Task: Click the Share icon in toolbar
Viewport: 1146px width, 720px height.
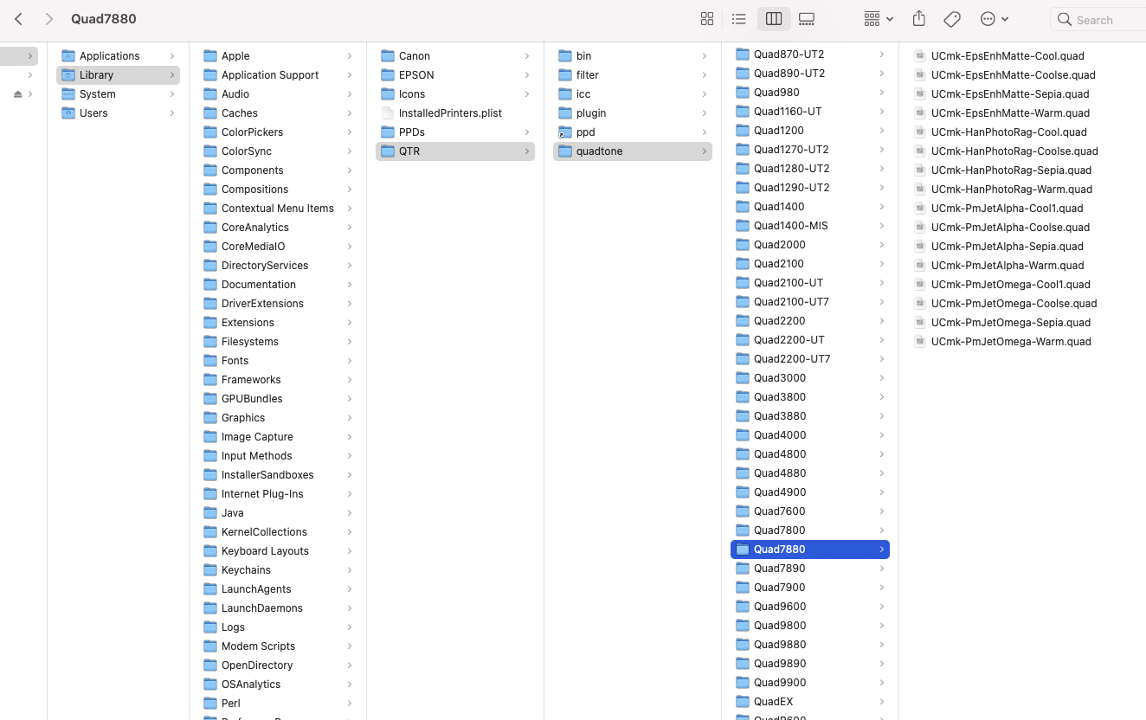Action: [919, 19]
